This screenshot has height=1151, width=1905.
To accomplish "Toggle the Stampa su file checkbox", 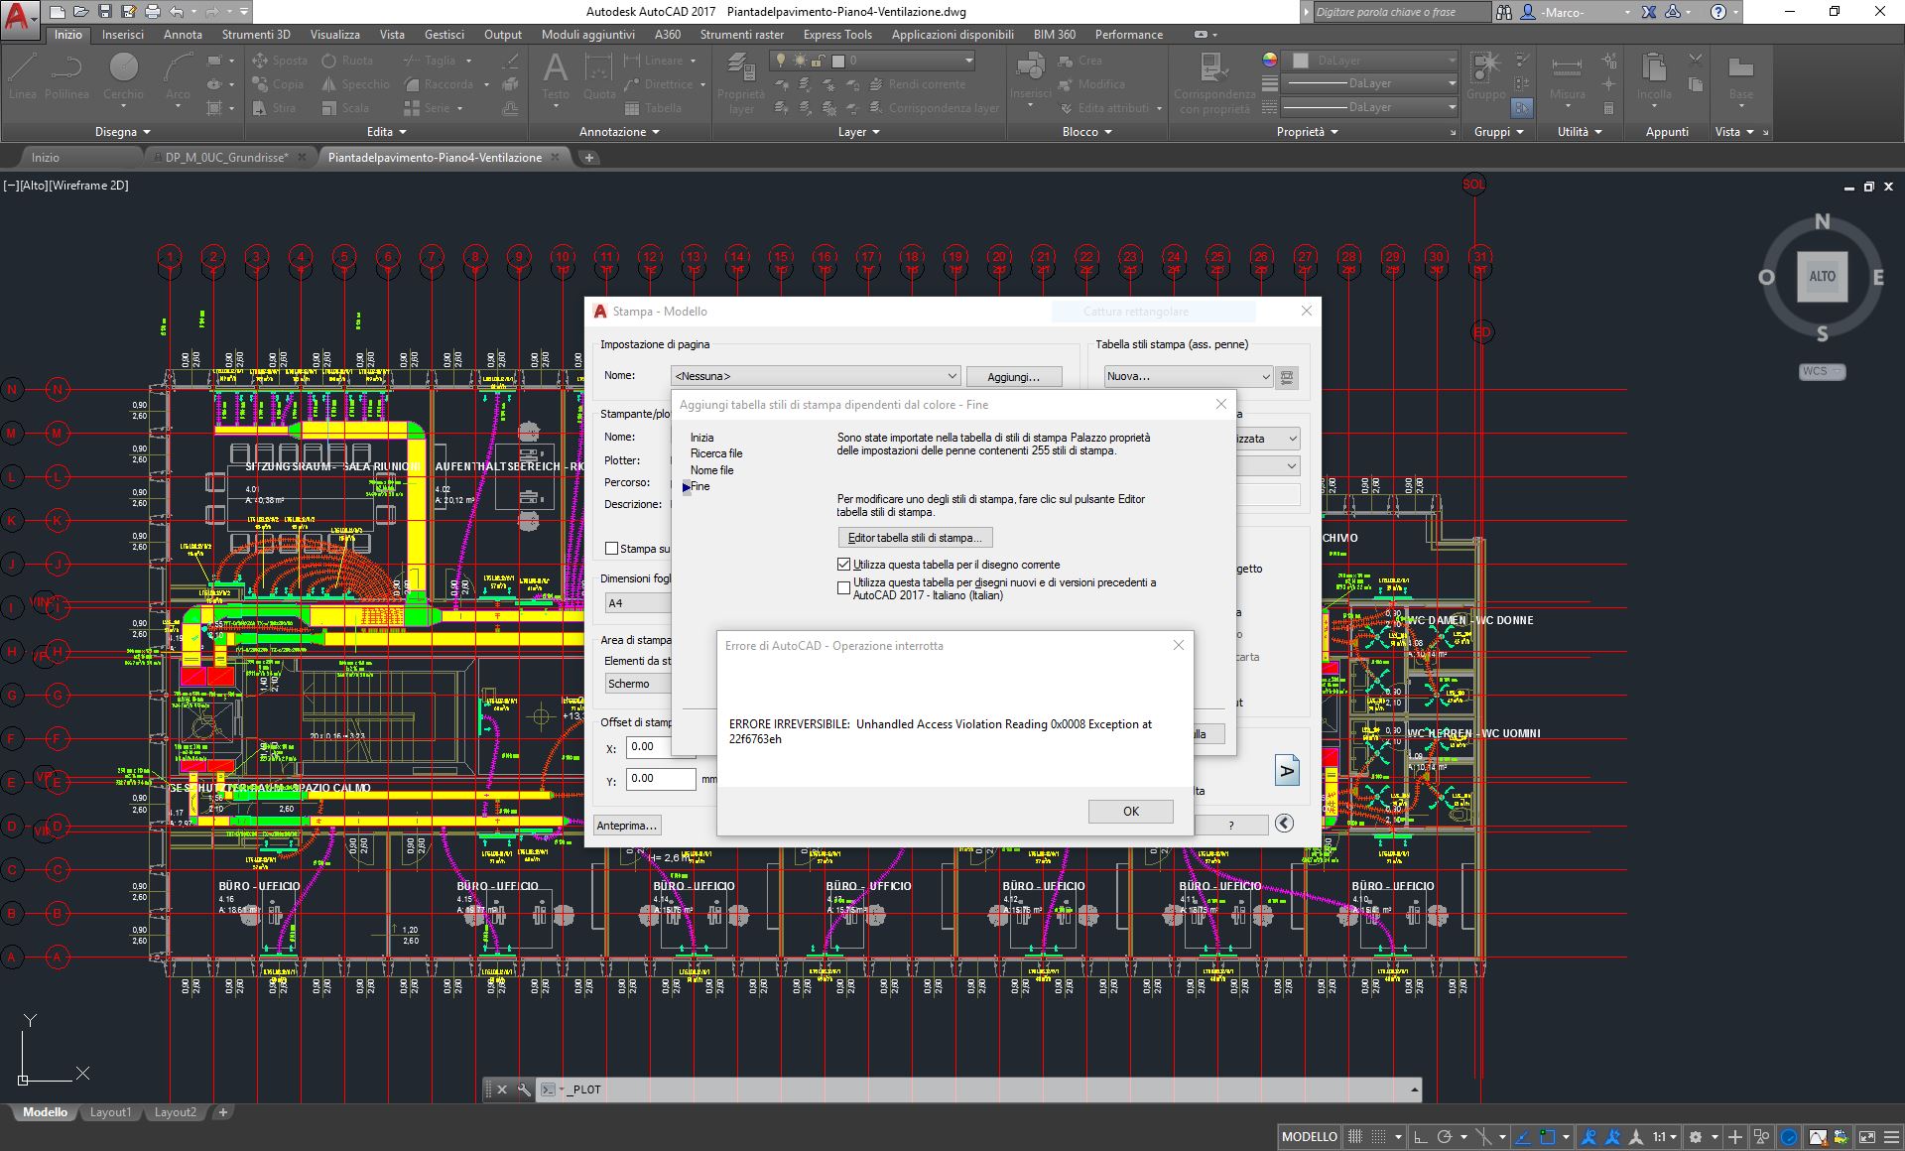I will [x=612, y=549].
